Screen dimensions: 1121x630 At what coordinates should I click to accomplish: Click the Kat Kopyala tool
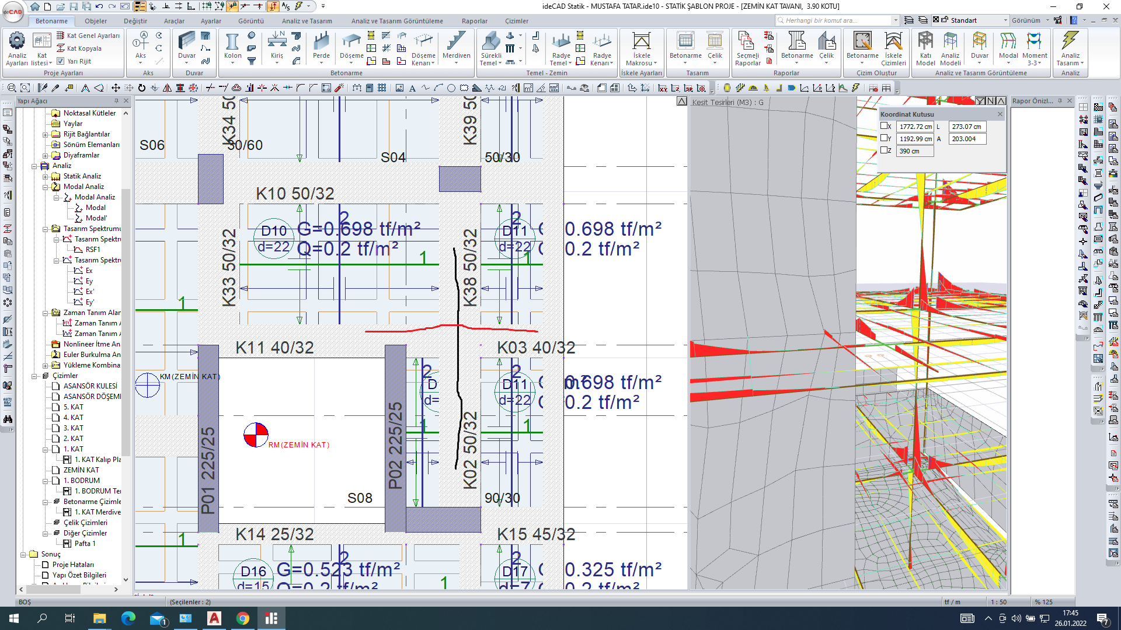(79, 48)
